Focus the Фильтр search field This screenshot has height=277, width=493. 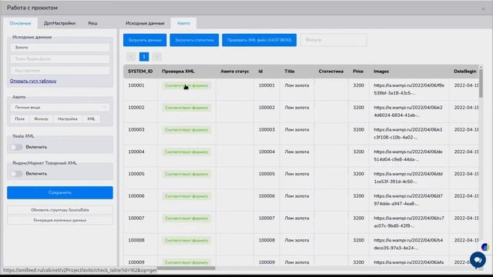[334, 40]
